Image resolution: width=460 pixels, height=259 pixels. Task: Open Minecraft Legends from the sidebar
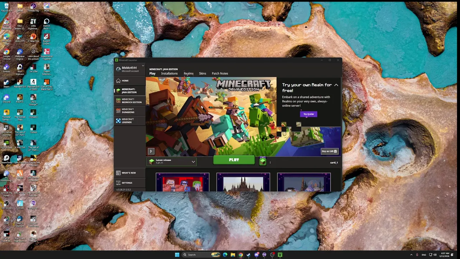[129, 121]
